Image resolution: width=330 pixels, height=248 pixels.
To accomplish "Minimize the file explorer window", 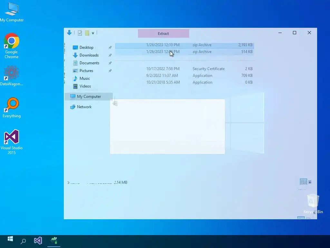I will [280, 33].
